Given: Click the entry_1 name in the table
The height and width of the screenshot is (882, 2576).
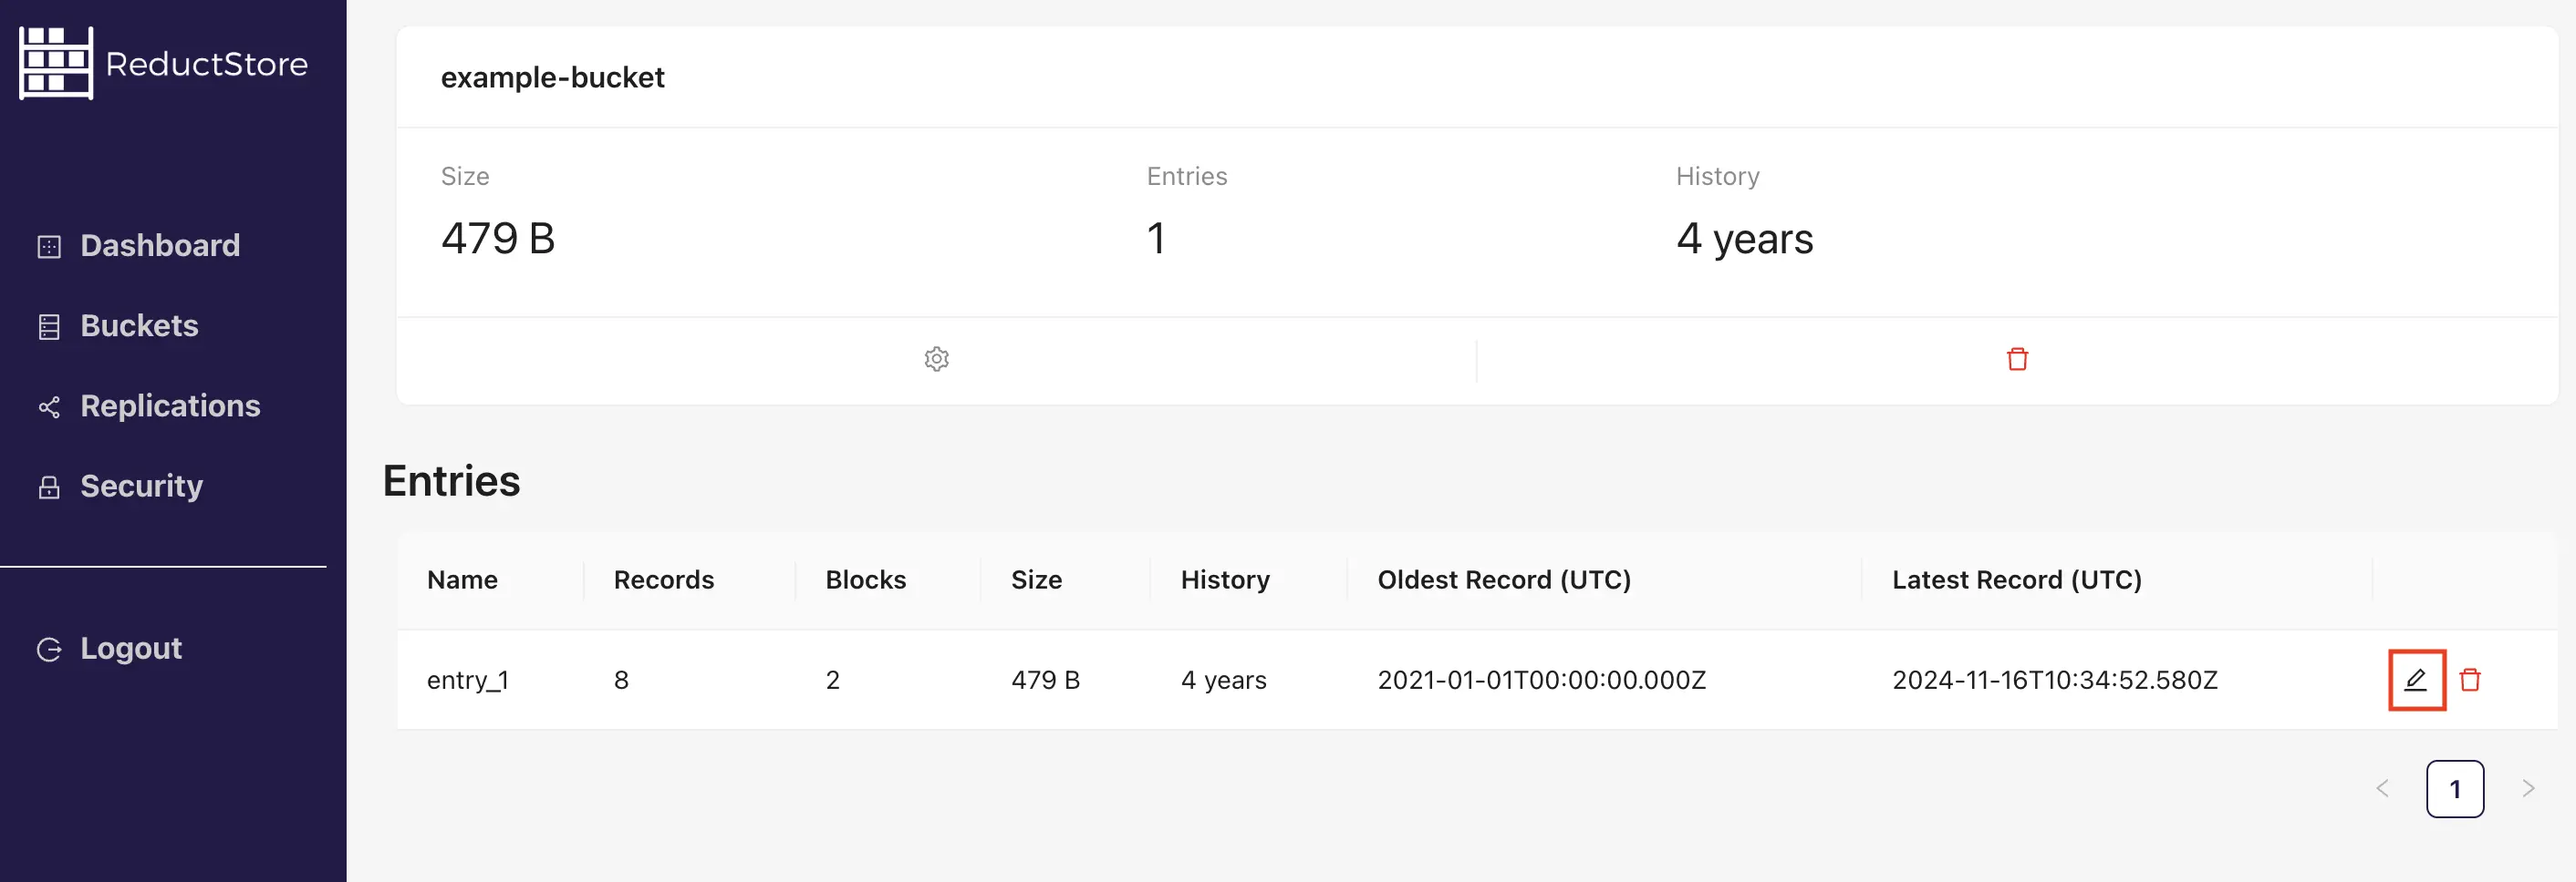Looking at the screenshot, I should [x=467, y=681].
